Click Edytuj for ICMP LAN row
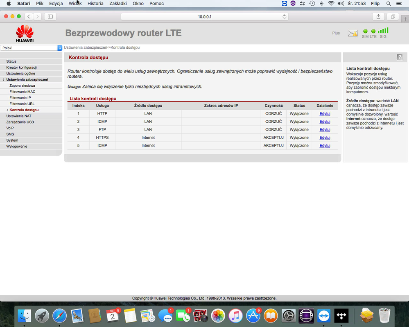Viewport: 409px width, 327px height. [325, 122]
